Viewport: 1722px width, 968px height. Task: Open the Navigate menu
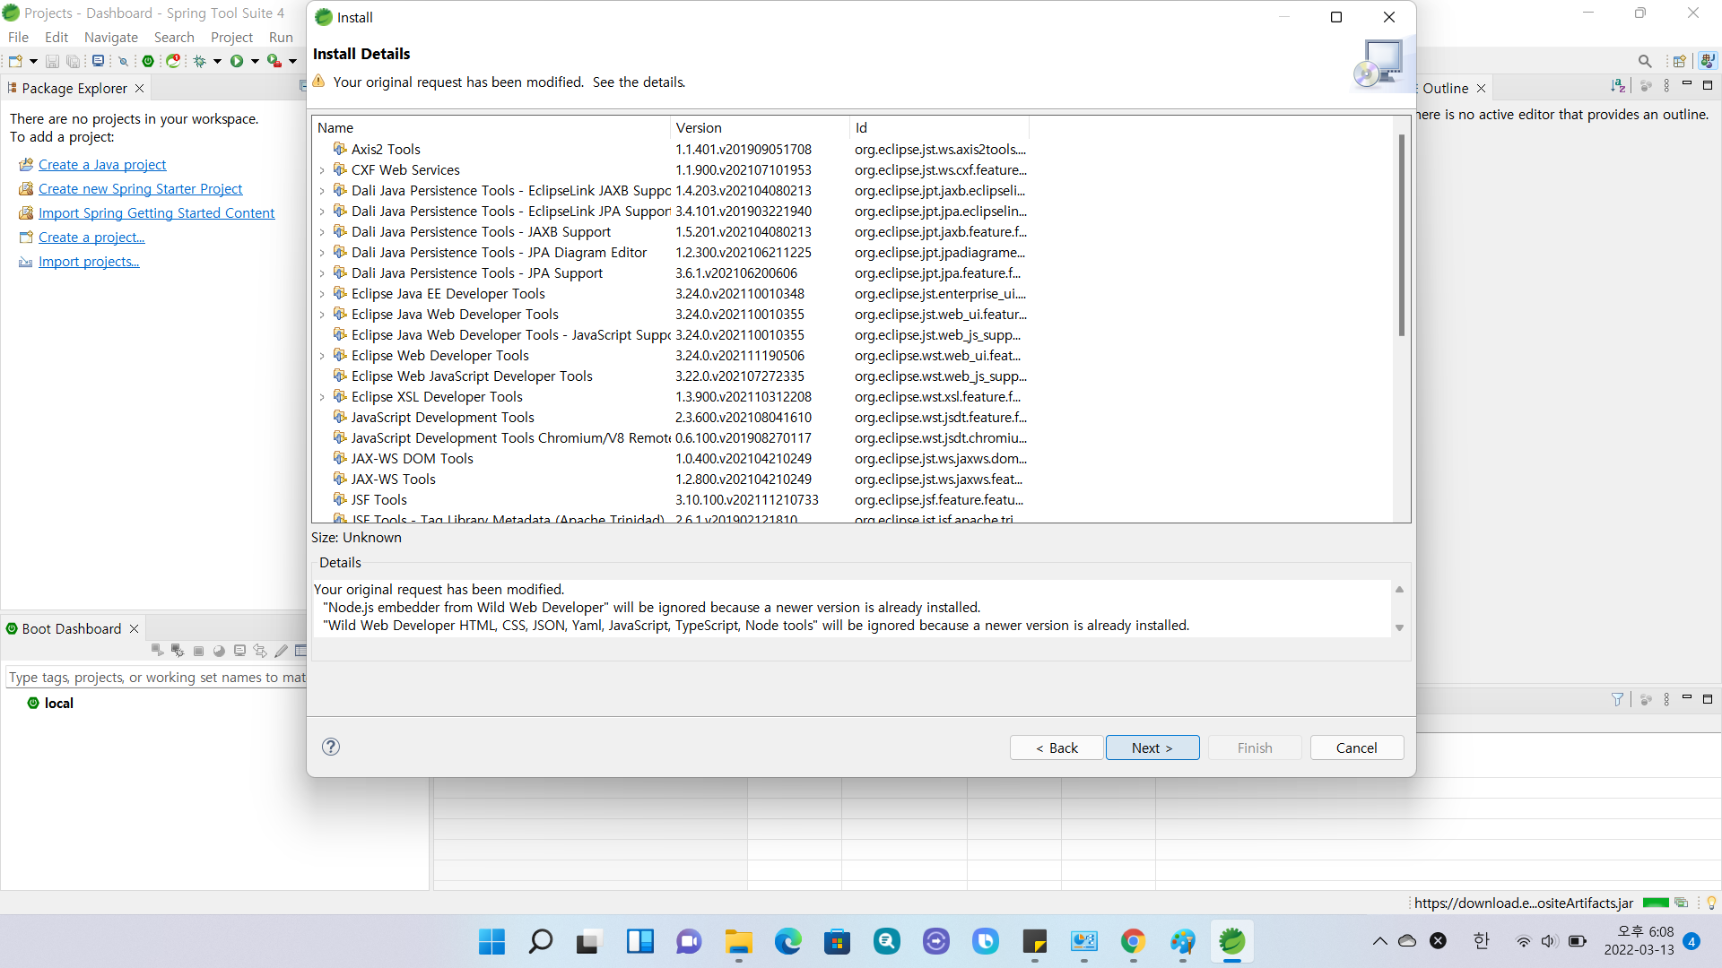(x=111, y=38)
